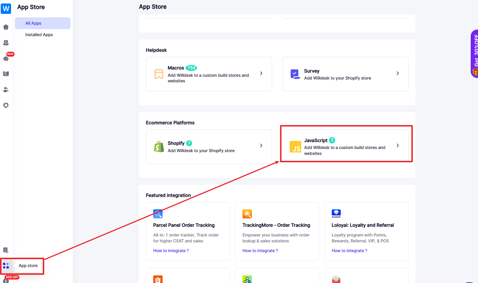Click the Shopify bag icon
The width and height of the screenshot is (478, 283).
pyautogui.click(x=159, y=147)
